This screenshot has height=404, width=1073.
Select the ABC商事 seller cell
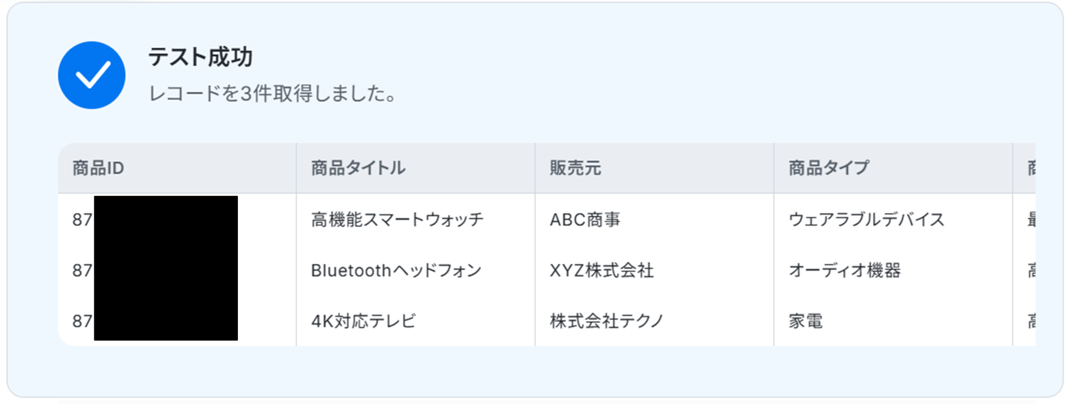tap(585, 220)
